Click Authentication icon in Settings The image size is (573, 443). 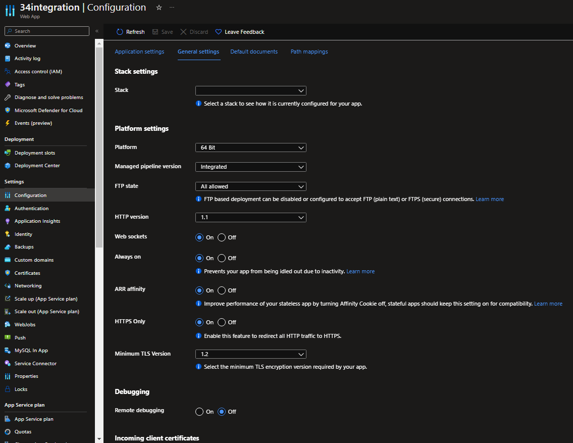[x=7, y=208]
